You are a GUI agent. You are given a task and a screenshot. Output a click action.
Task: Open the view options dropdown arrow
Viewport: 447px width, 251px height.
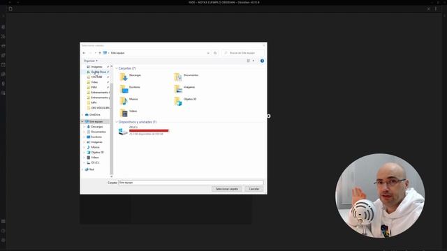[253, 61]
